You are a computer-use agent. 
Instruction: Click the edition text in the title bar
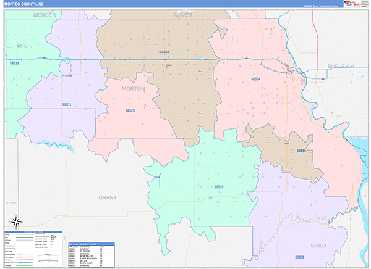point(320,6)
